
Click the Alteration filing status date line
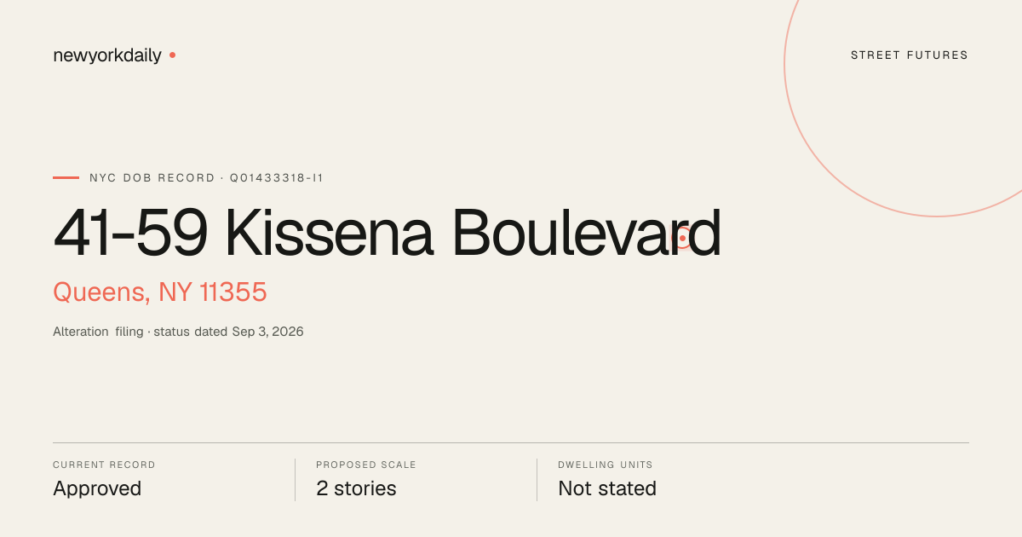tap(178, 332)
